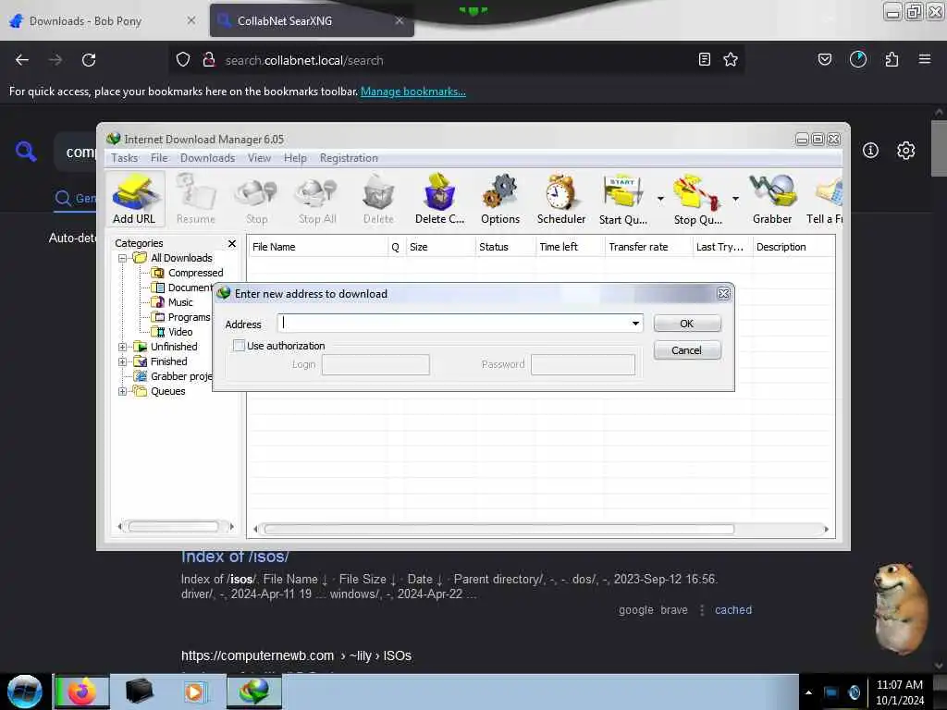Expand the Unfinished category node

point(123,347)
